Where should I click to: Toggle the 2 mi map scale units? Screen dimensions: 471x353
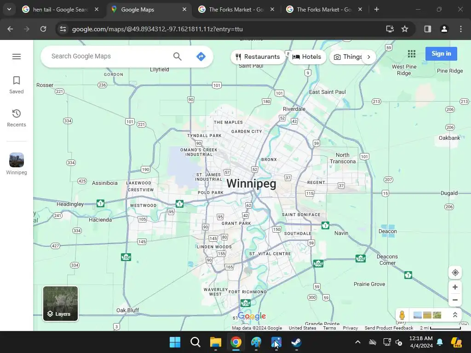(440, 328)
